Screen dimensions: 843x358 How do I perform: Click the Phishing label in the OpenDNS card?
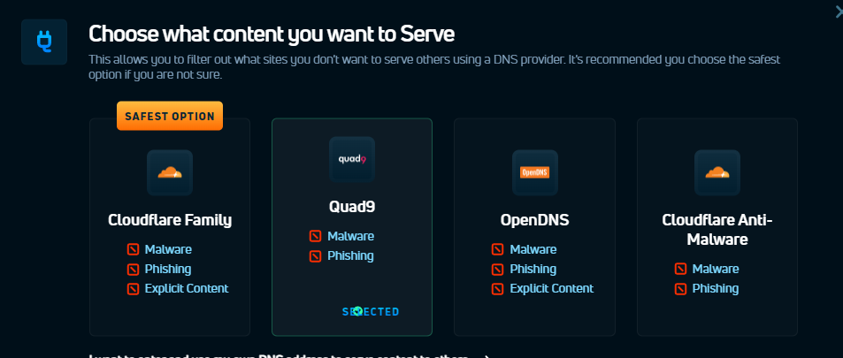click(x=533, y=269)
